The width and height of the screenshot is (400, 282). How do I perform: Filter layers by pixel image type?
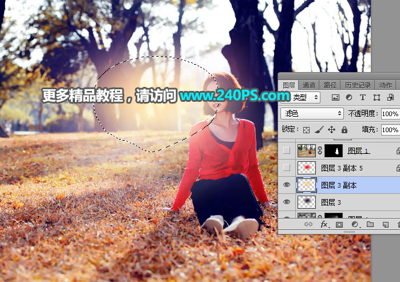(335, 98)
